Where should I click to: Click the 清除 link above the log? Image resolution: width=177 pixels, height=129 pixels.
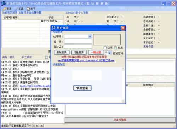(5, 57)
